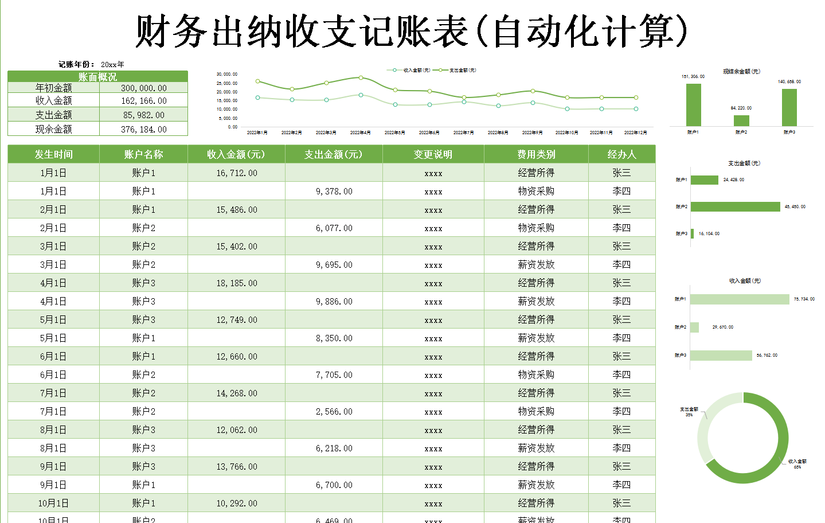Select the 12,749.00 income cell
This screenshot has width=825, height=523.
coord(236,319)
